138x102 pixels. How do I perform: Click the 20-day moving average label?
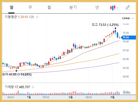coord(22,17)
